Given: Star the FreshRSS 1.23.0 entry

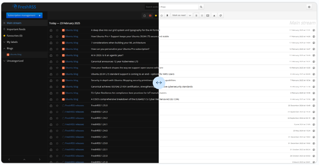Looking at the screenshot, I should point(57,144).
